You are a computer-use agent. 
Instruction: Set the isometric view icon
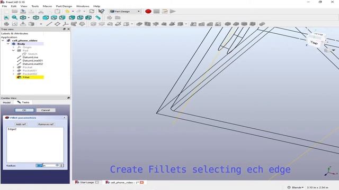click(36, 17)
